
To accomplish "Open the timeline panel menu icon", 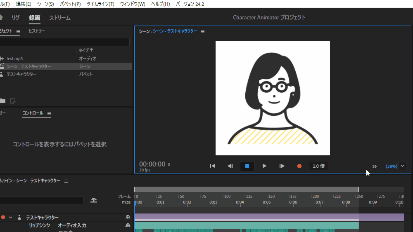I will click(66, 181).
